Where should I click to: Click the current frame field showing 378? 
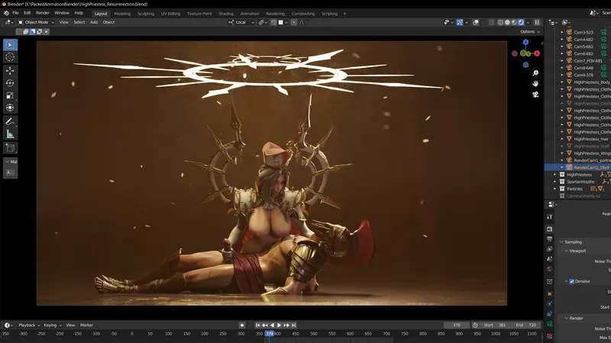click(457, 325)
